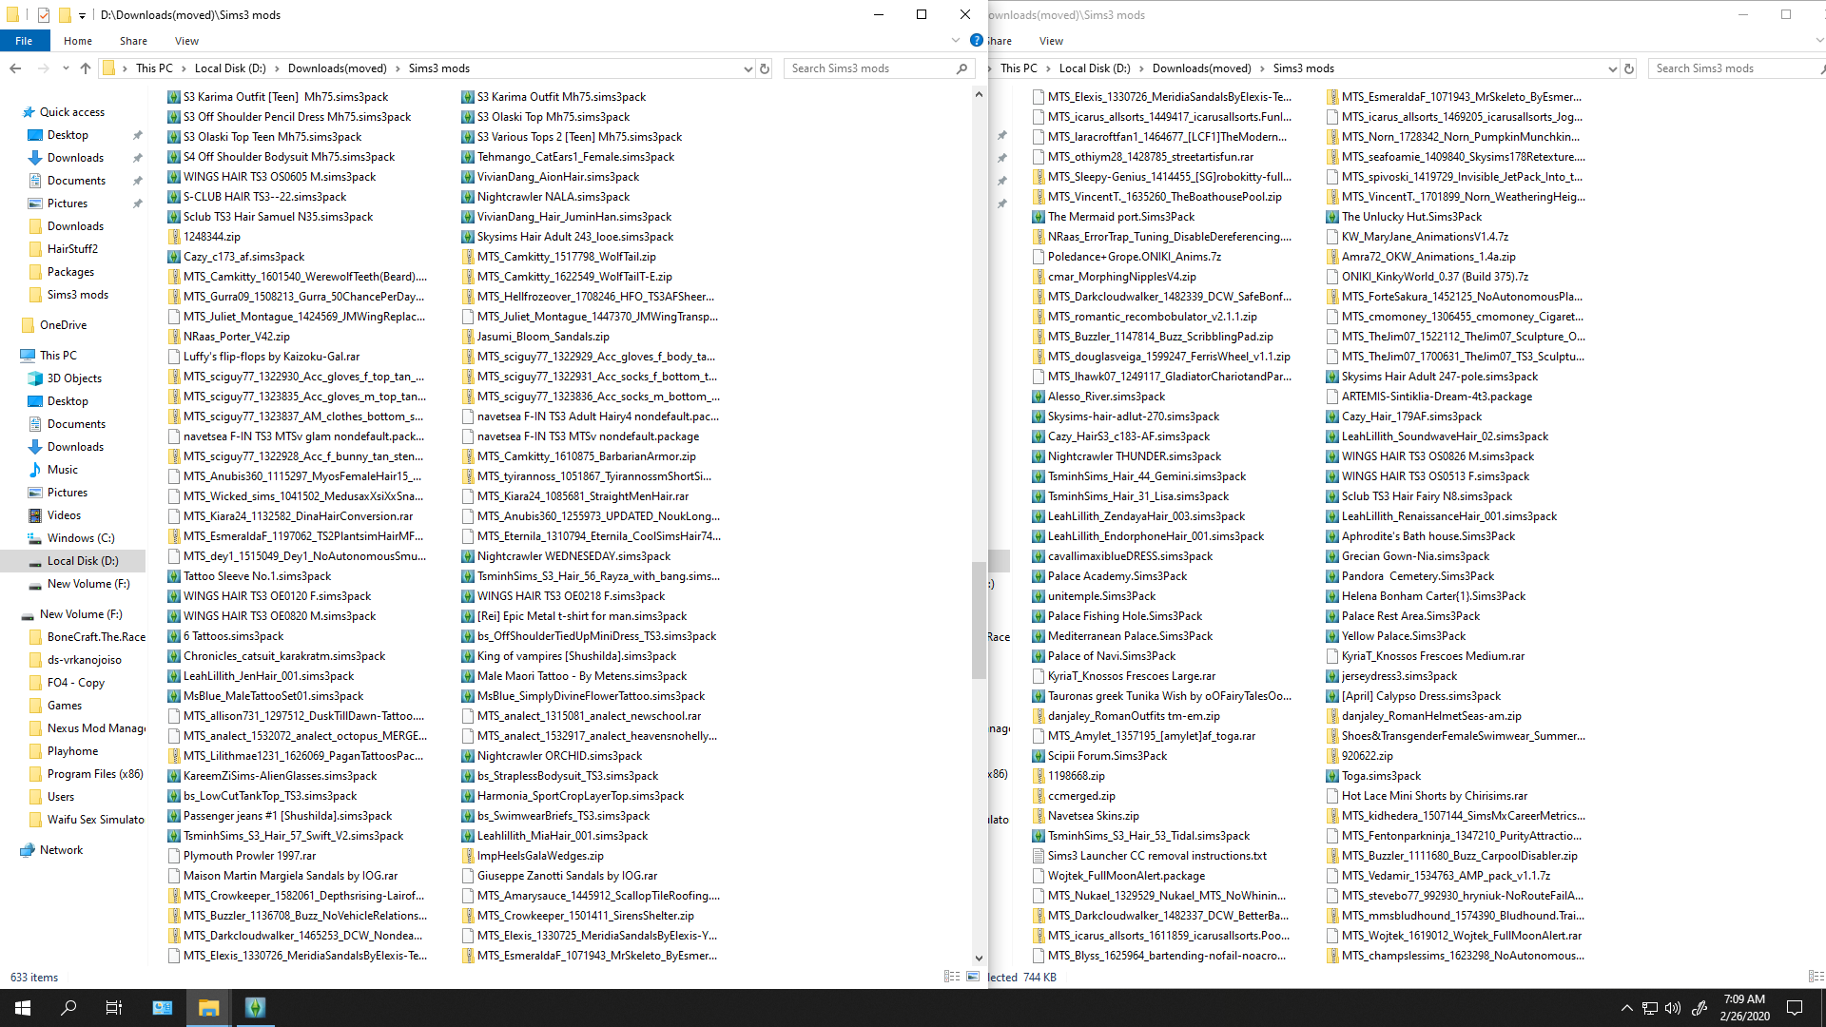
Task: Open View tab in the back window
Action: pos(1051,41)
